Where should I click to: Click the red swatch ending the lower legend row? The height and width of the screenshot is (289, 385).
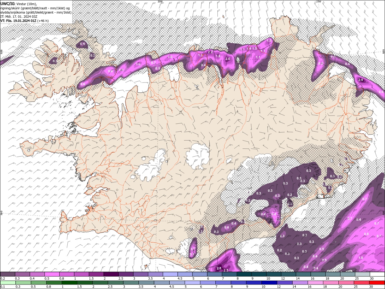(x=377, y=283)
